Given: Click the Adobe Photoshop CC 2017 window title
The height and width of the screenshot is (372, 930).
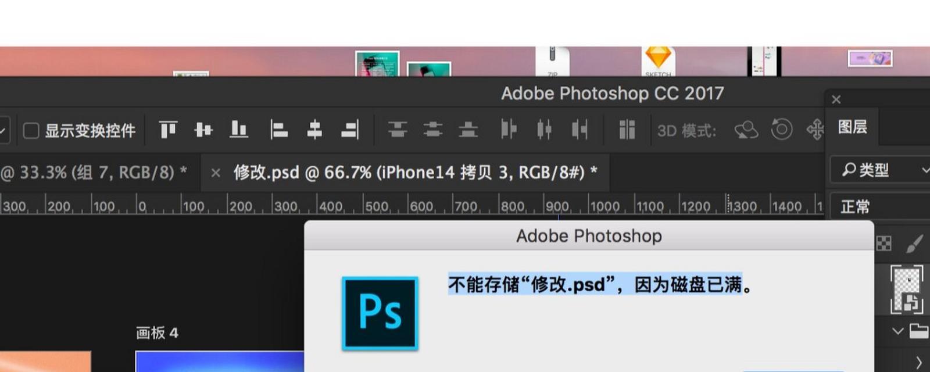Looking at the screenshot, I should point(613,93).
